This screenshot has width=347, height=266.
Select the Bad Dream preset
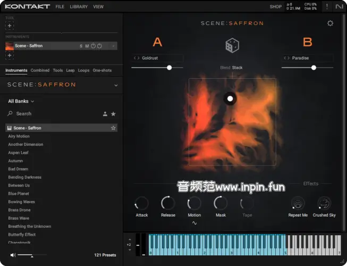click(x=18, y=169)
